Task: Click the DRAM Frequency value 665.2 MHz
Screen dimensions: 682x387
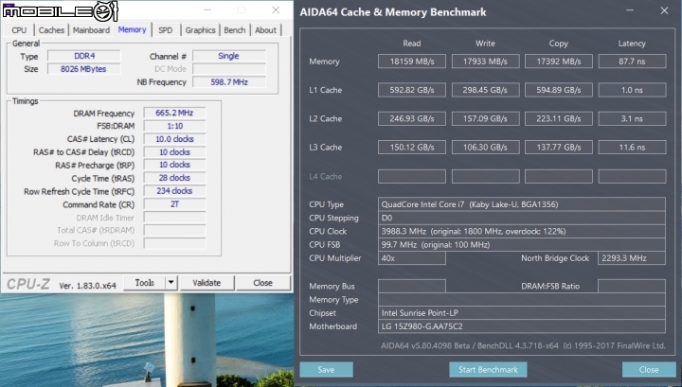Action: (174, 113)
